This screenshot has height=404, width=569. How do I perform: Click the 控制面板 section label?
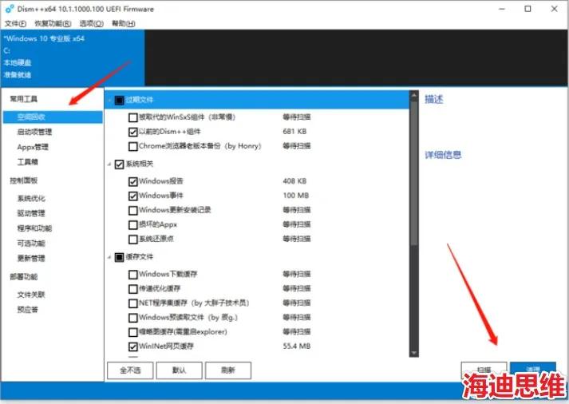[x=24, y=180]
